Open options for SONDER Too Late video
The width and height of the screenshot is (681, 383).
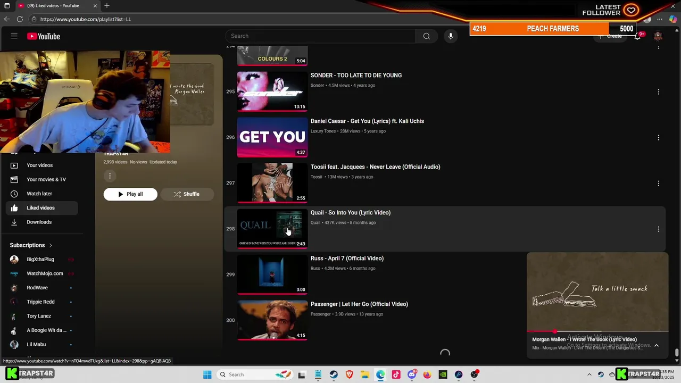(658, 92)
